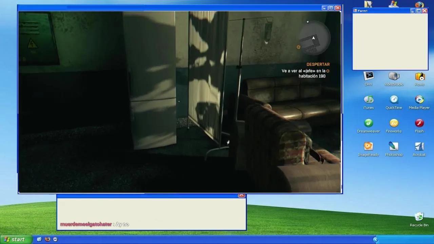Click the objective text 'habitación 190'
Image resolution: width=434 pixels, height=244 pixels.
(x=312, y=76)
